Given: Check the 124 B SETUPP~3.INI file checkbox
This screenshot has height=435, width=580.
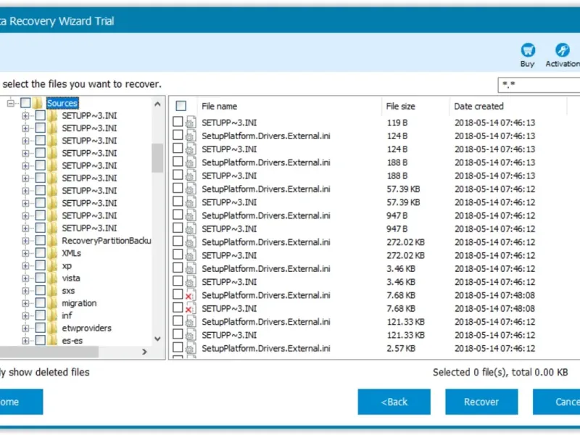Looking at the screenshot, I should tap(178, 149).
